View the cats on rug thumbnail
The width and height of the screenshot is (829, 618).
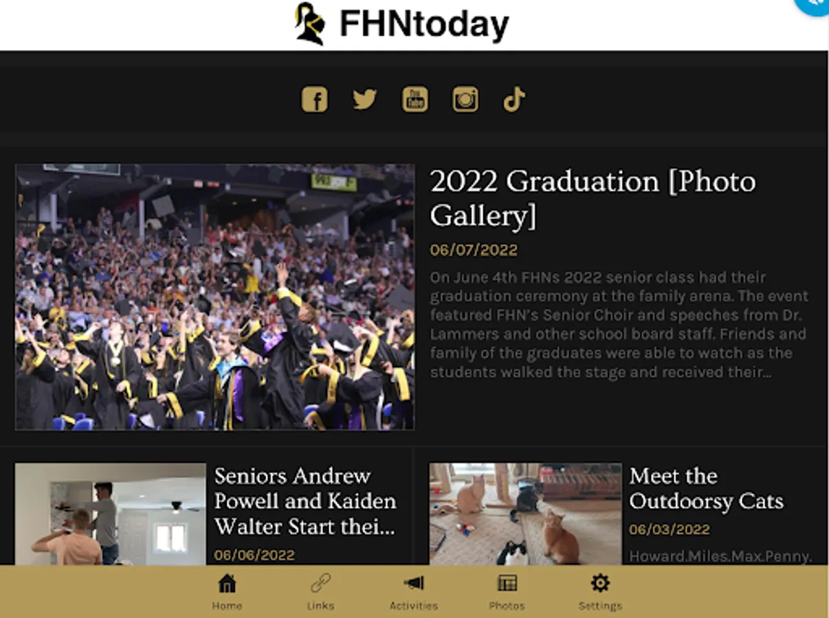525,514
